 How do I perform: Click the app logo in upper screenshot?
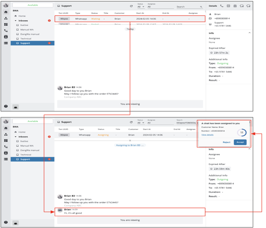pos(6,5)
